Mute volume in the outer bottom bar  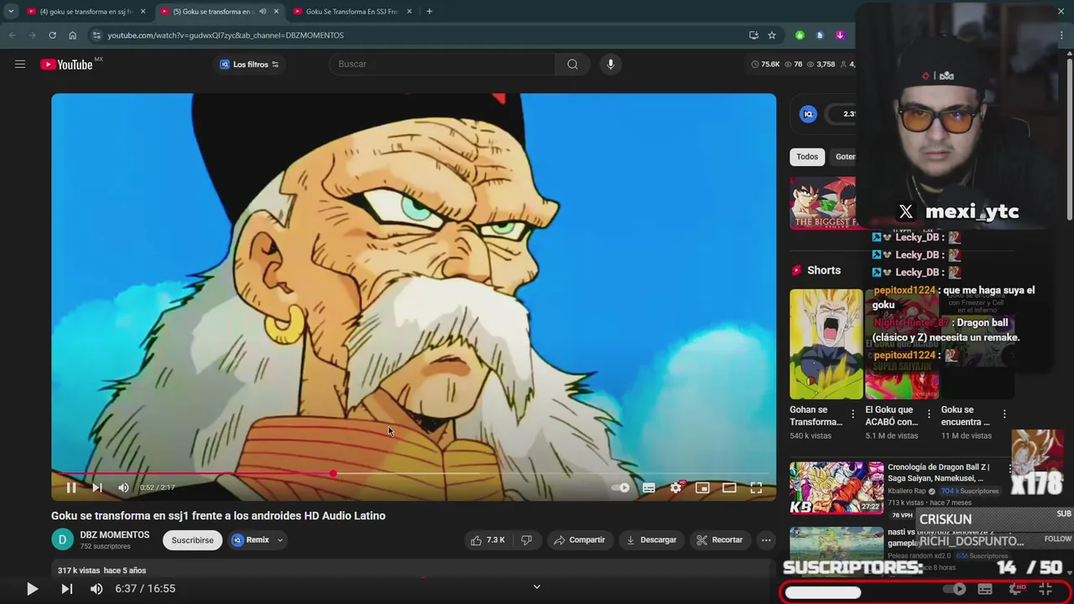pos(96,589)
